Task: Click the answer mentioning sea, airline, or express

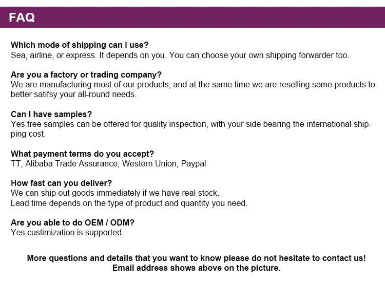Action: [180, 55]
